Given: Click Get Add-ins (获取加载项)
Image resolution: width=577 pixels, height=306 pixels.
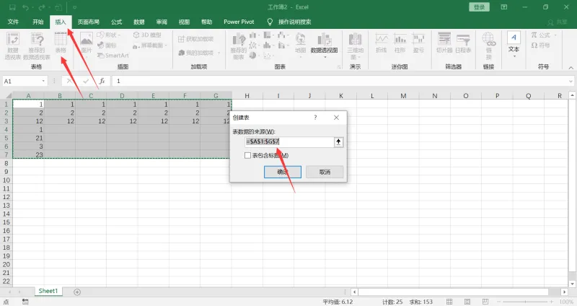Looking at the screenshot, I should [x=195, y=39].
